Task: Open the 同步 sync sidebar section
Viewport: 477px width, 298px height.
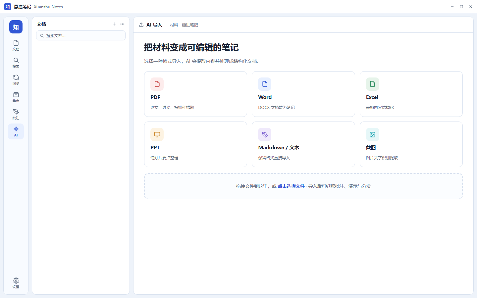Action: (x=16, y=80)
